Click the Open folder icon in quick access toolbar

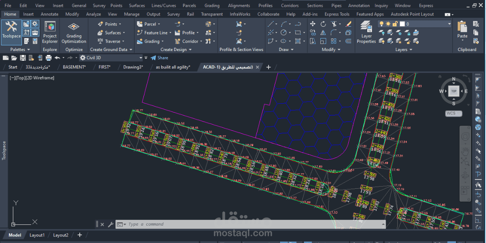(14, 58)
